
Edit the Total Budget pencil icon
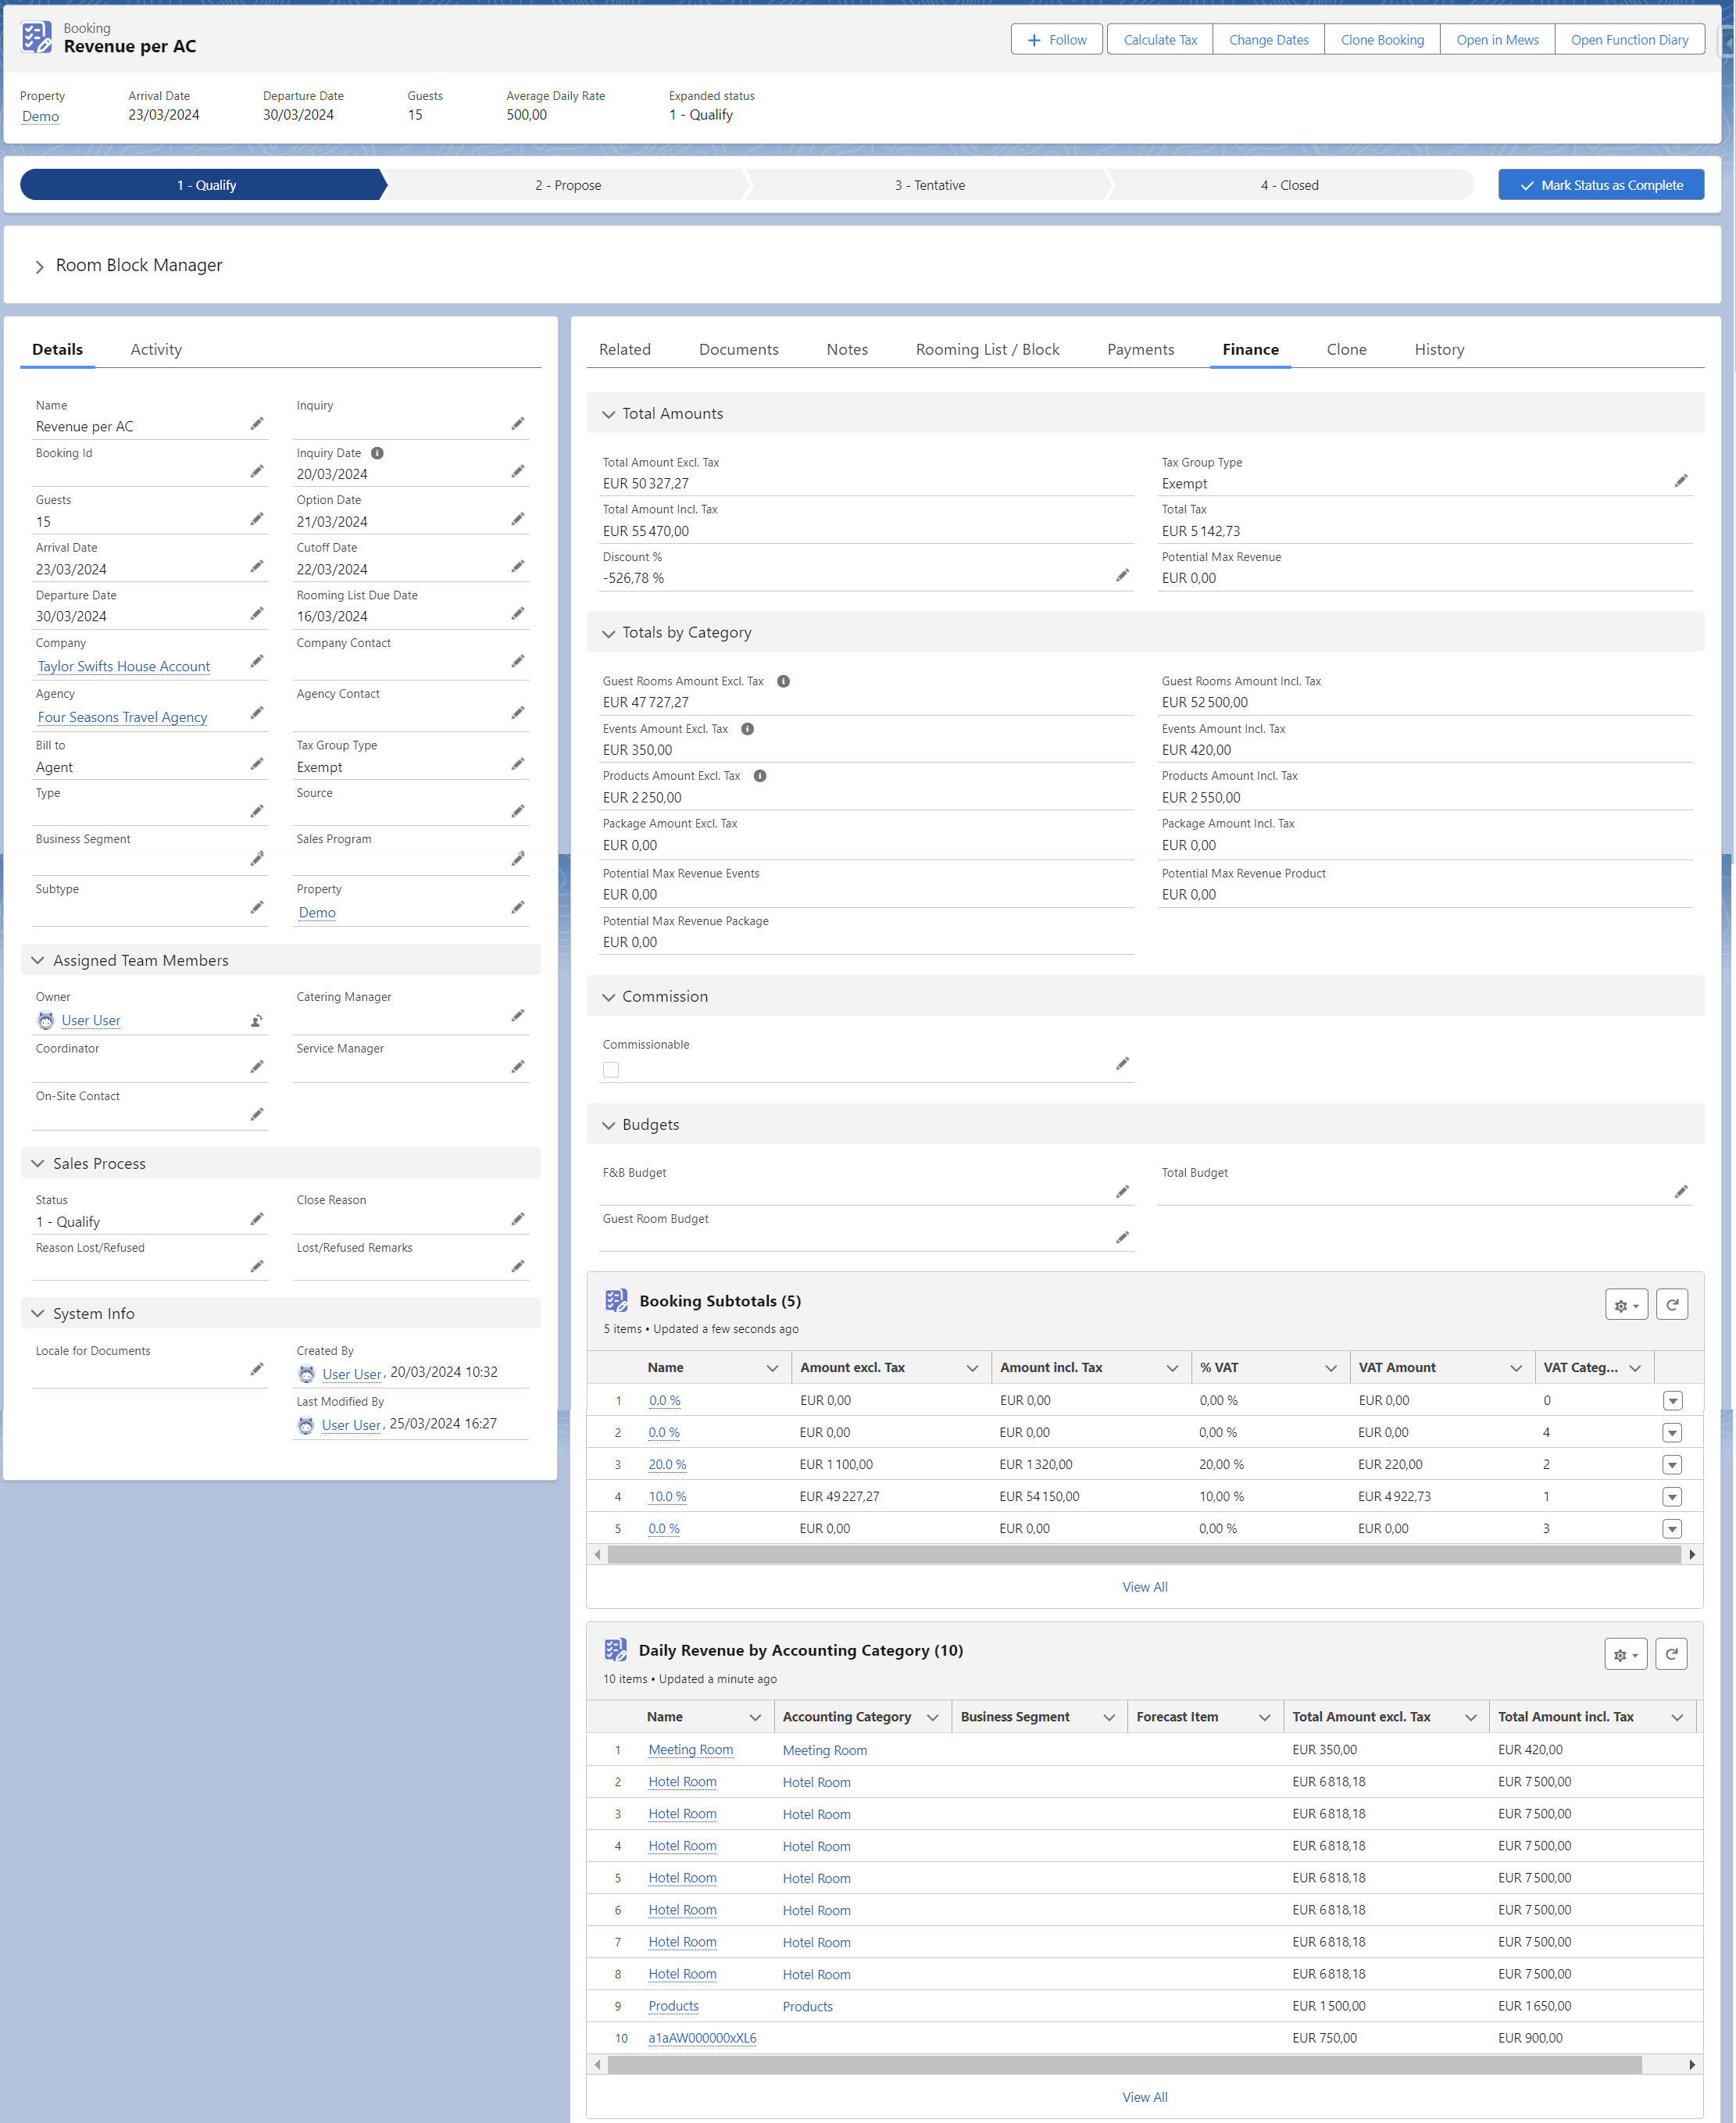tap(1681, 1192)
